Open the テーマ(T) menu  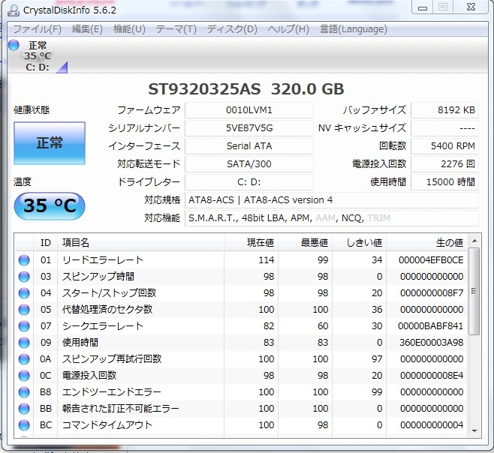tap(176, 29)
